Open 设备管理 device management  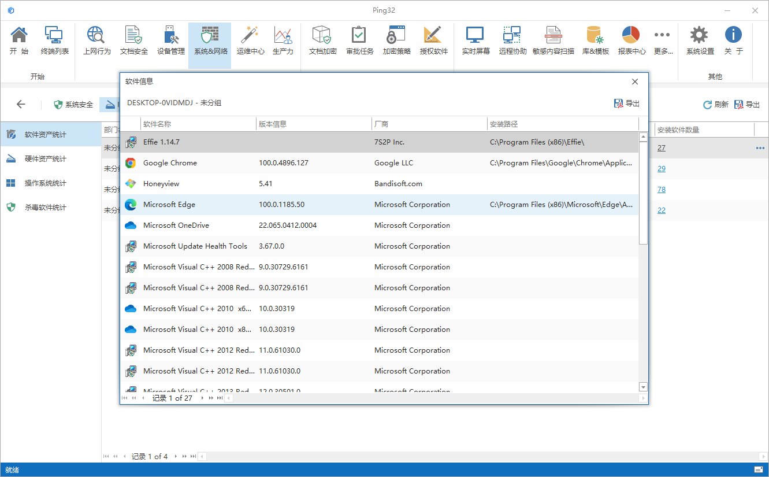point(171,40)
